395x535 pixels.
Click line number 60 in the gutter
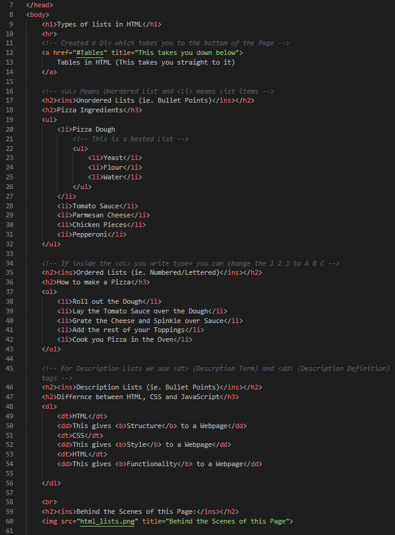tap(10, 521)
